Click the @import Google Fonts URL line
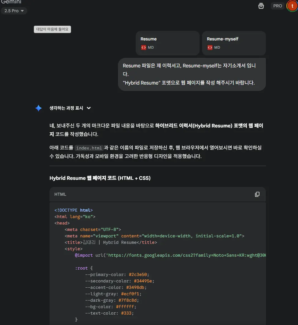This screenshot has height=325, width=298. point(170,255)
